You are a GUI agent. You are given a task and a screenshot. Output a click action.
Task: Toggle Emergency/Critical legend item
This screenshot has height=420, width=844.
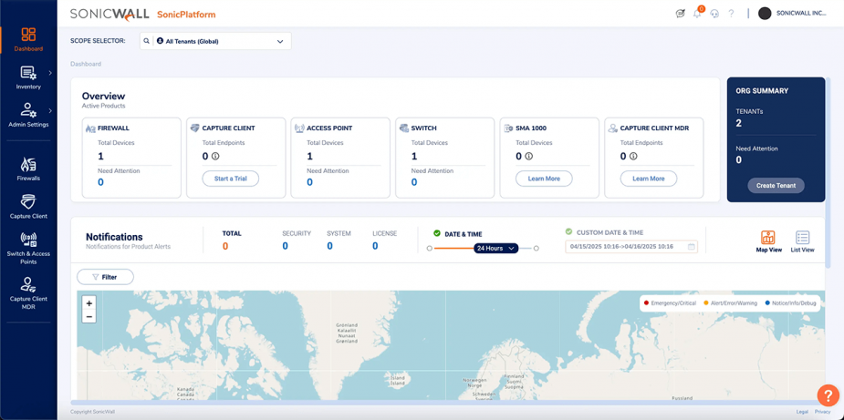(x=670, y=302)
